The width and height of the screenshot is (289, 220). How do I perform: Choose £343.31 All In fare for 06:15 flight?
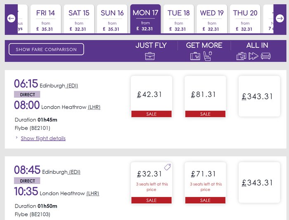coord(259,96)
